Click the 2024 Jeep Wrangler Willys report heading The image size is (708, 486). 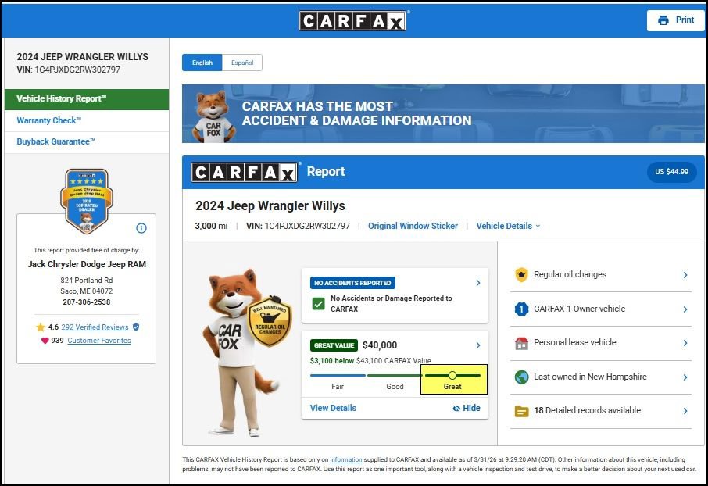coord(270,206)
